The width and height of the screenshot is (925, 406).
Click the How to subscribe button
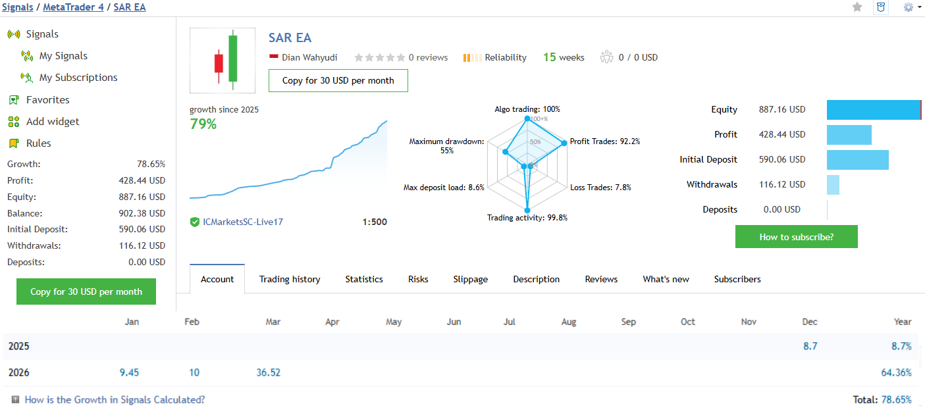(x=796, y=237)
